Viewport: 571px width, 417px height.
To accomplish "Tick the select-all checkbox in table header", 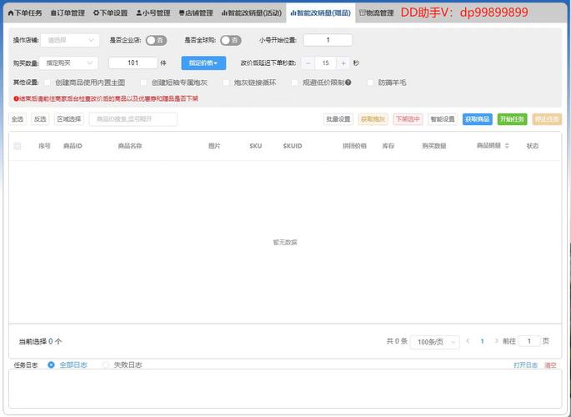I will click(x=18, y=146).
